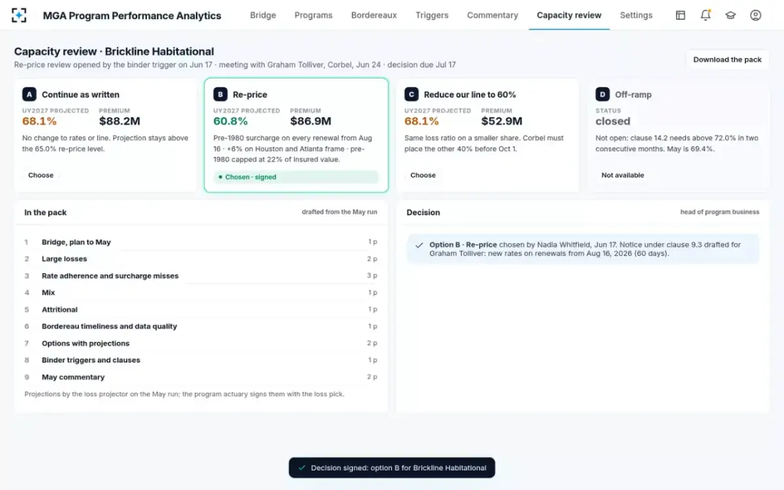The width and height of the screenshot is (784, 490).
Task: Click the page heading Capacity review · Brickline Habitational
Action: (114, 51)
